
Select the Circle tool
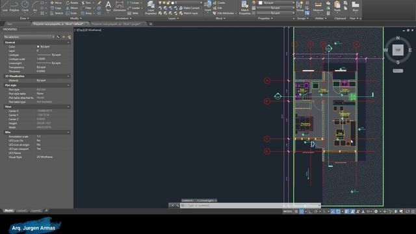[25, 6]
